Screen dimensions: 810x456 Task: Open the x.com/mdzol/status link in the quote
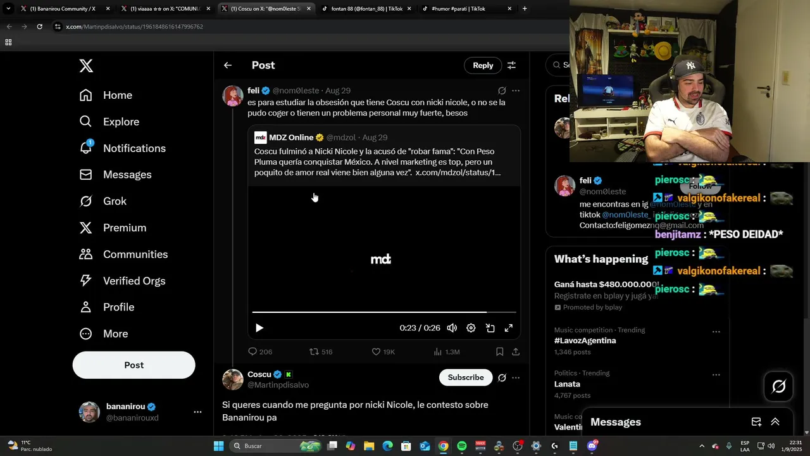click(458, 172)
